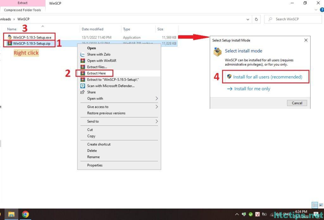
Task: Open the File Explorer help icon
Action: (x=322, y=10)
